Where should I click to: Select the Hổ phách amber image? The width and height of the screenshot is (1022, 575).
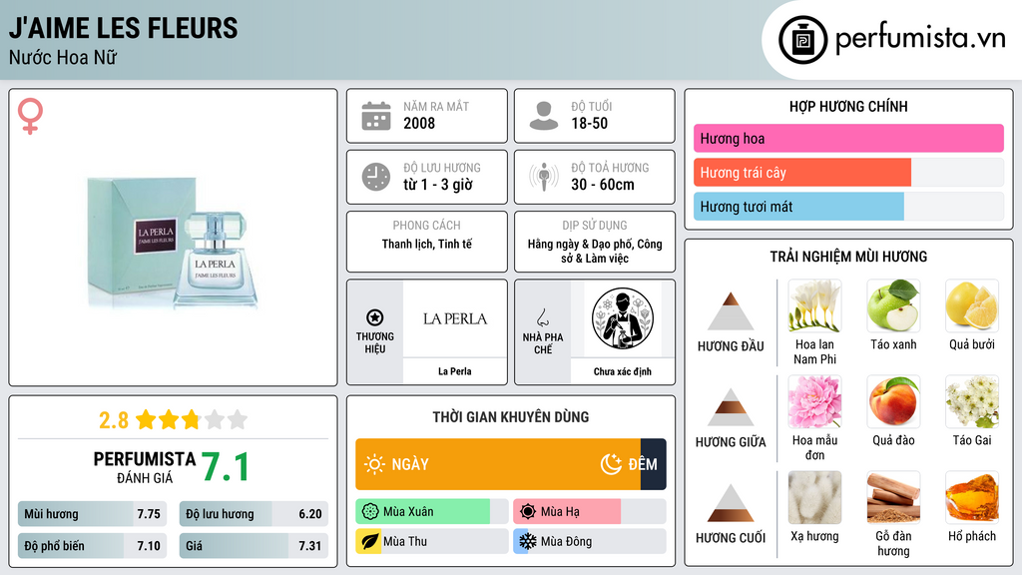pyautogui.click(x=972, y=497)
